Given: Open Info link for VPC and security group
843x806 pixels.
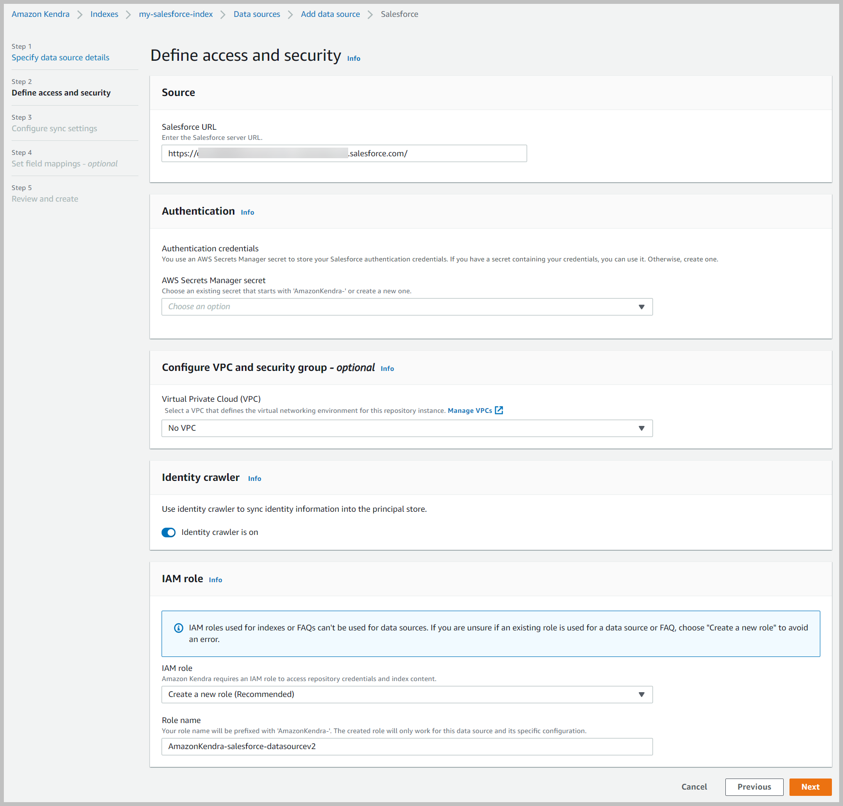Looking at the screenshot, I should (x=387, y=369).
